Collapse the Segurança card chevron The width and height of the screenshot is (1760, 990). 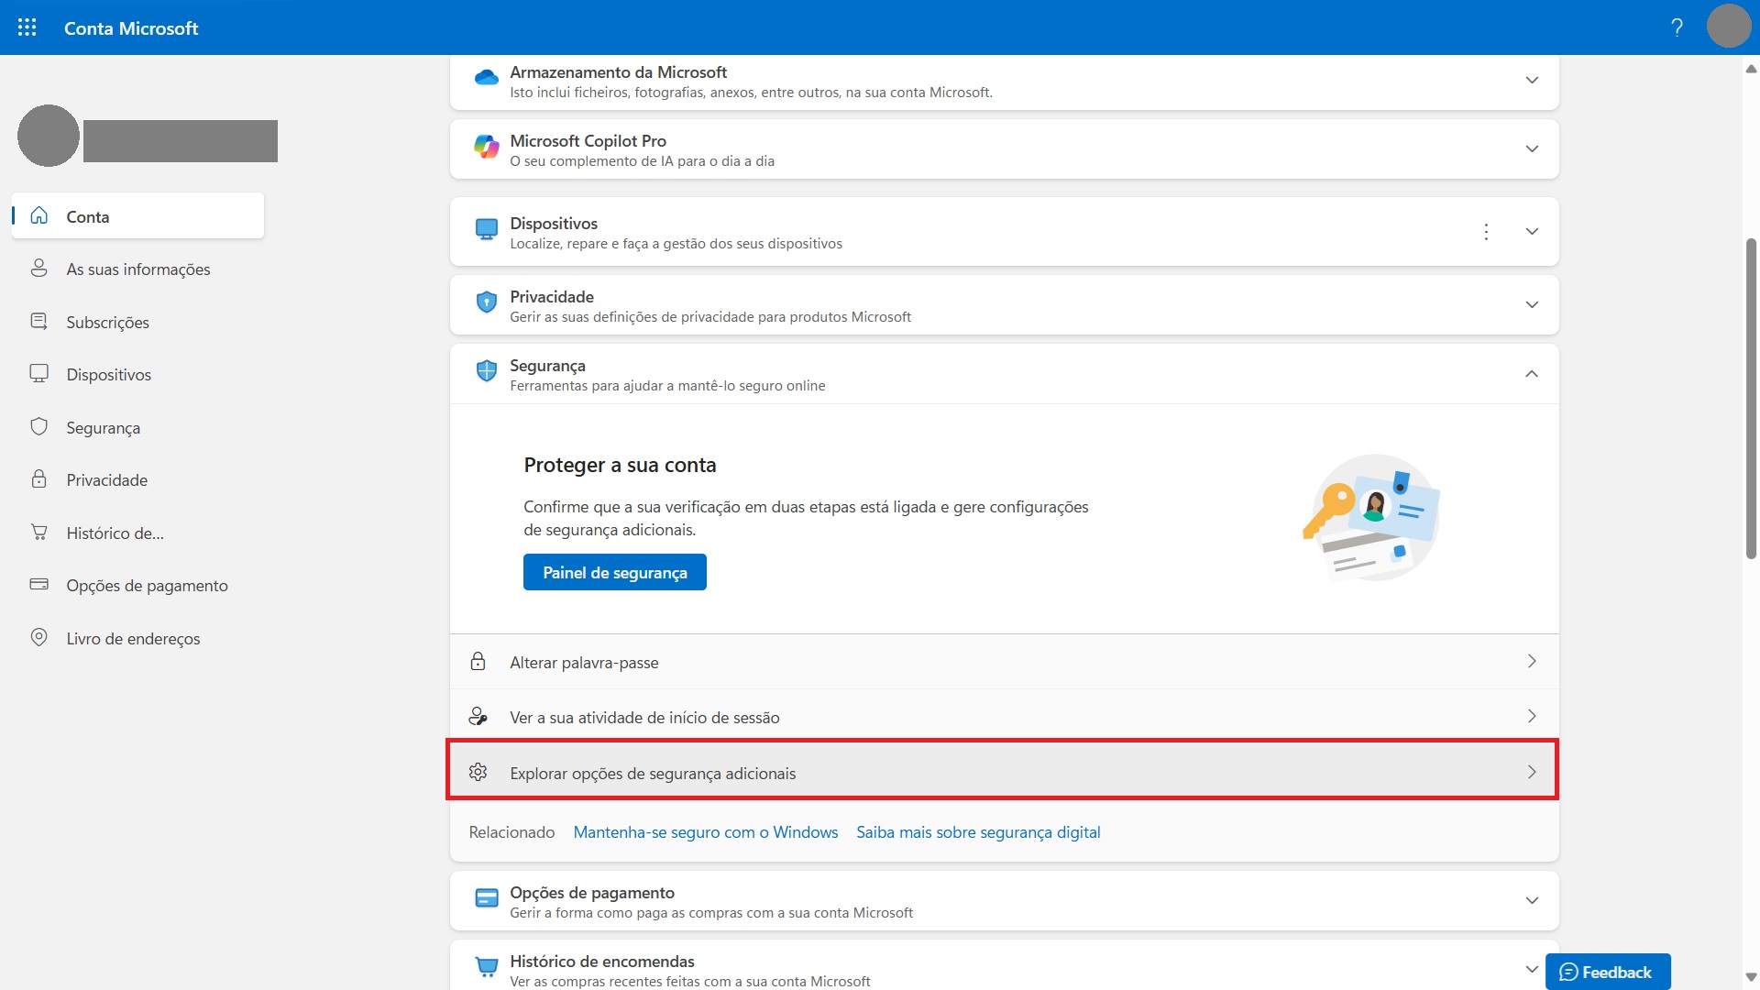pos(1532,374)
